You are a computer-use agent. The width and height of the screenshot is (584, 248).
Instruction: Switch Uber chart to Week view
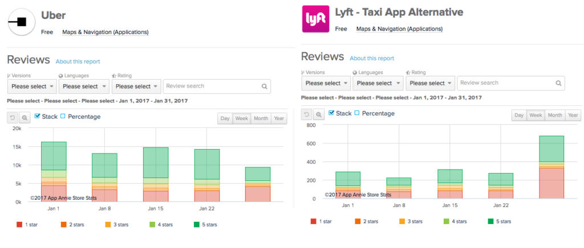coord(242,118)
